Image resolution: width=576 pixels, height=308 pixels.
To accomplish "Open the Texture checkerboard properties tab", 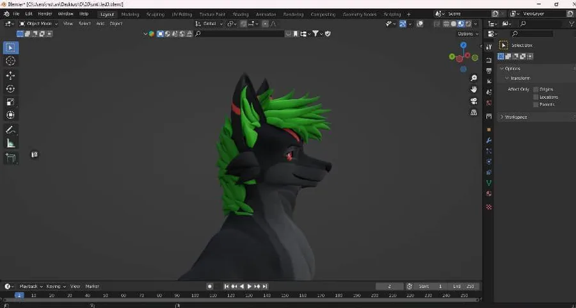I will 488,207.
